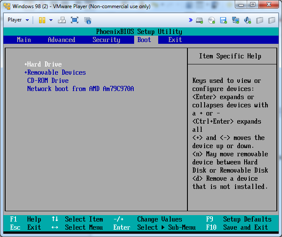Open the Advanced BIOS tab

pyautogui.click(x=61, y=40)
